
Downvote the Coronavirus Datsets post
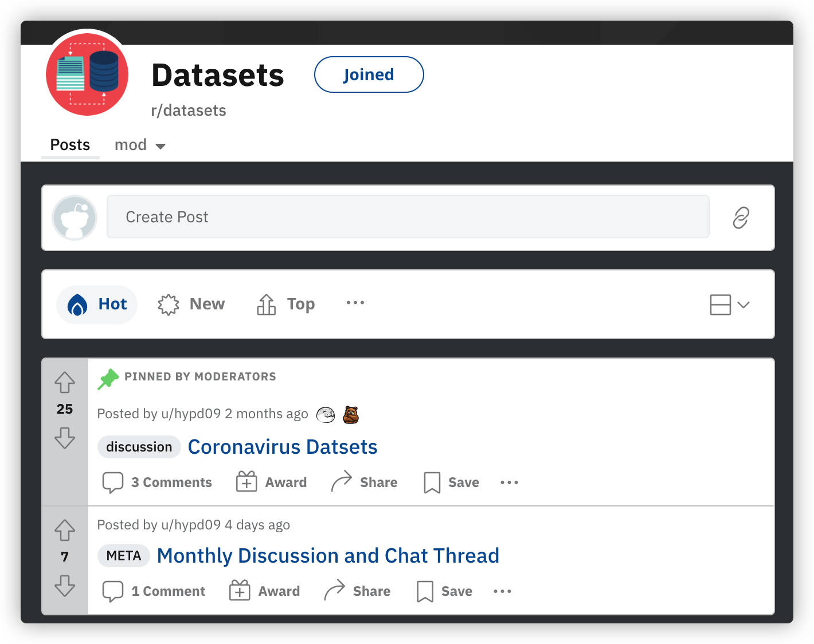(65, 438)
